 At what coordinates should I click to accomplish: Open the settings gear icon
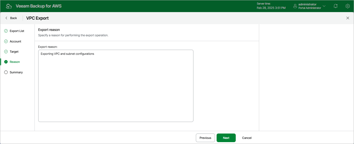tap(348, 6)
